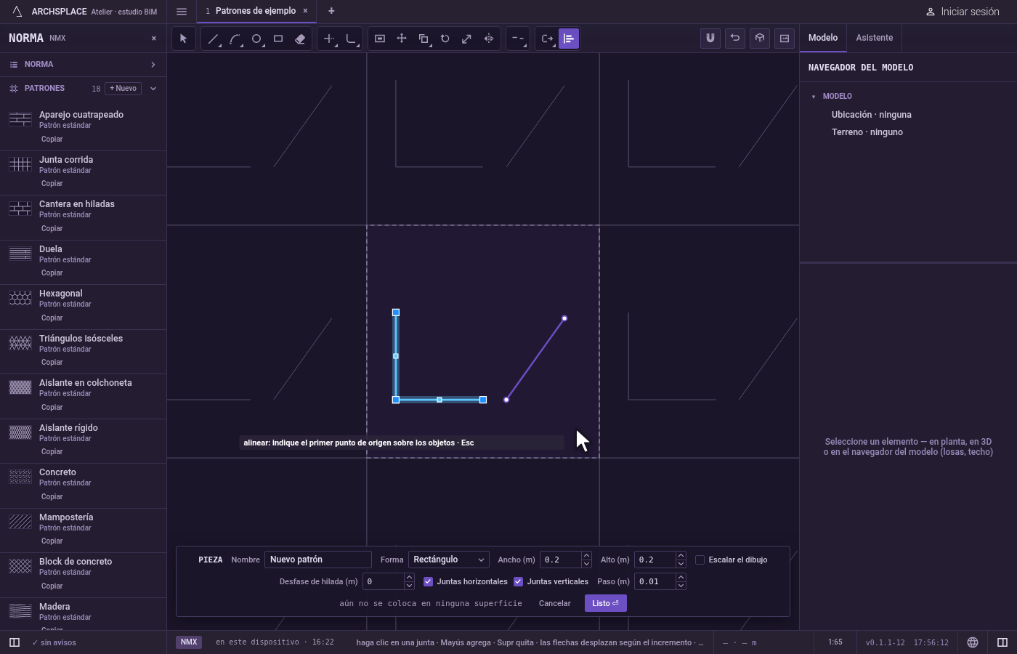Uncheck Juntas verticales

[519, 581]
